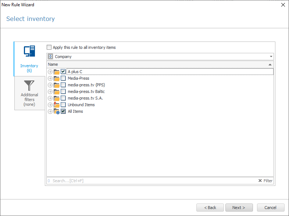The width and height of the screenshot is (289, 216).
Task: Expand the media-press.tv S.A. node
Action: pos(50,98)
